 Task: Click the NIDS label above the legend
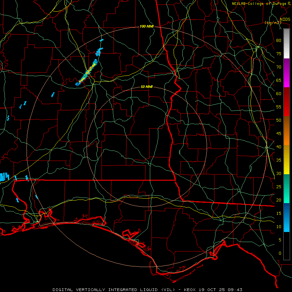tap(285, 19)
